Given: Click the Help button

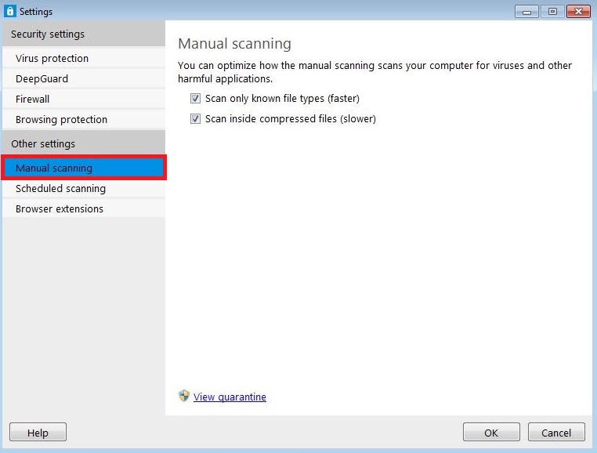Looking at the screenshot, I should point(38,432).
